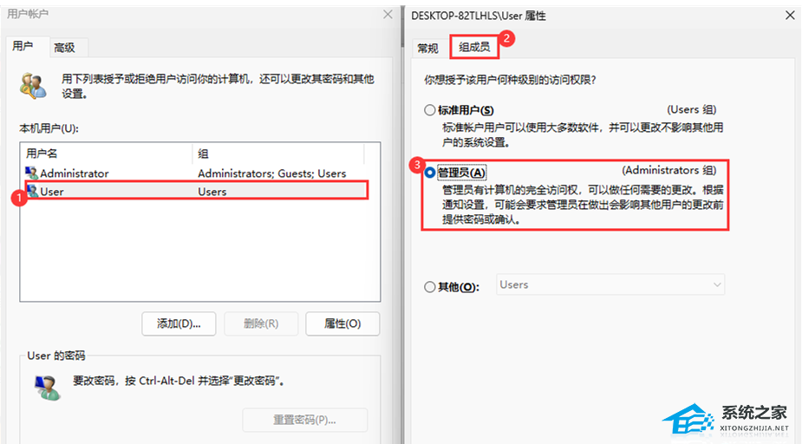
Task: Open the Users group dropdown
Action: click(x=610, y=284)
